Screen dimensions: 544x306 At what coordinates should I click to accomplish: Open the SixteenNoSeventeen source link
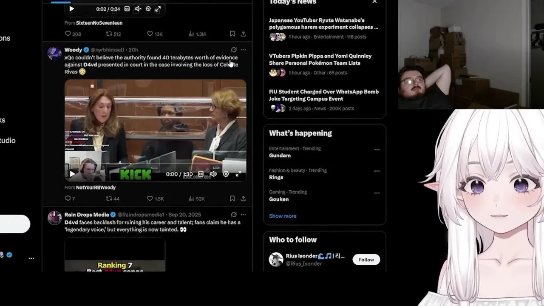99,23
